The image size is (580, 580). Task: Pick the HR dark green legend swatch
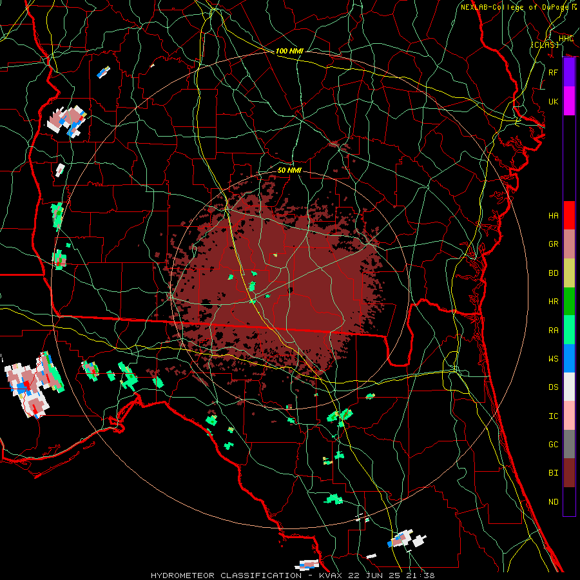click(569, 302)
